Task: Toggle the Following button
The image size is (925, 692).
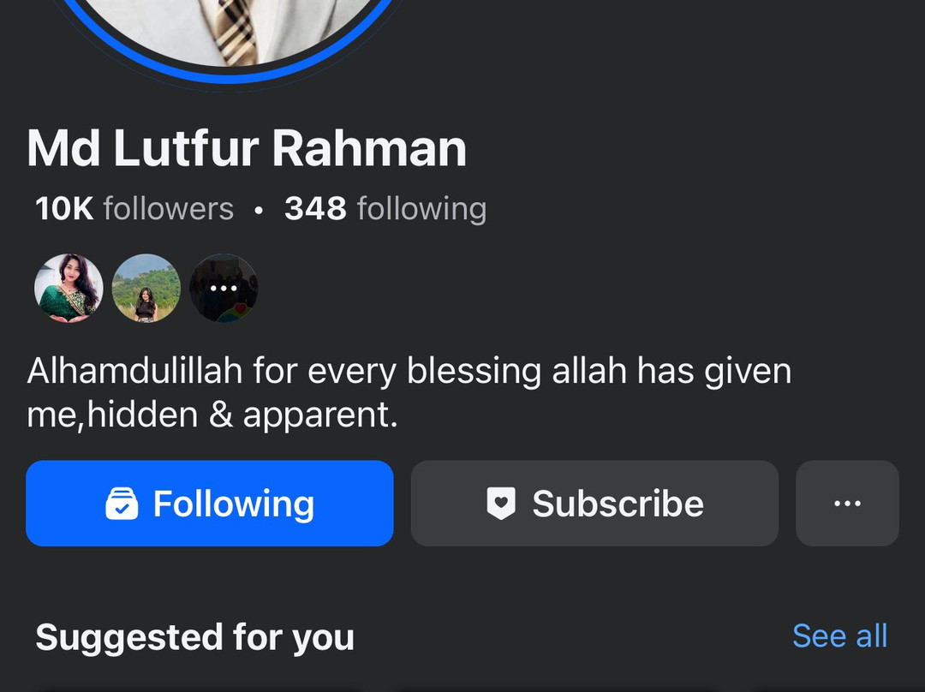Action: click(210, 504)
